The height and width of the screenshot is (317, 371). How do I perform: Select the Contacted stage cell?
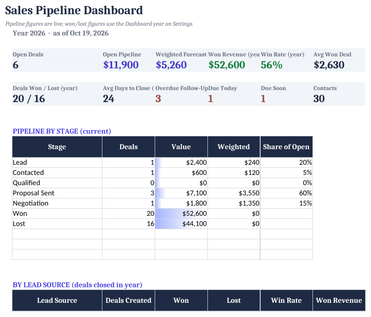coord(57,173)
